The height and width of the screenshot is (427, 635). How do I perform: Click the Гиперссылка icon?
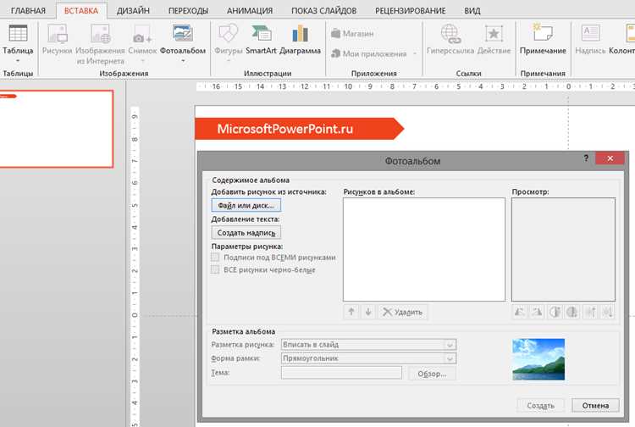click(450, 39)
